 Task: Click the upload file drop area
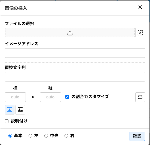point(70,32)
